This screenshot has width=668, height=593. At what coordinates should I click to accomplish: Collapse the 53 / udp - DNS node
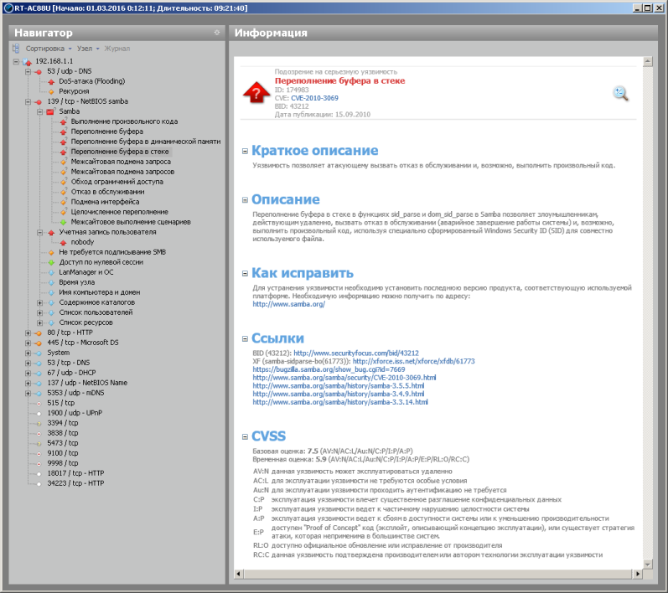click(x=28, y=71)
